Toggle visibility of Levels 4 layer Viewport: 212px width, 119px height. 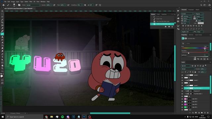point(182,75)
